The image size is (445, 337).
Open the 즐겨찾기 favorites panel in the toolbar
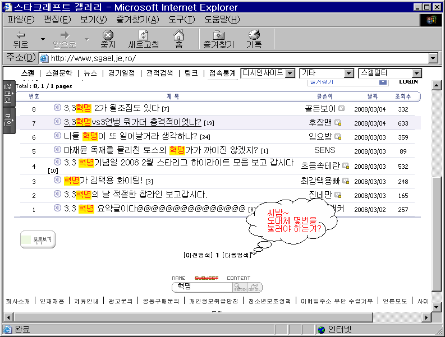pyautogui.click(x=218, y=39)
